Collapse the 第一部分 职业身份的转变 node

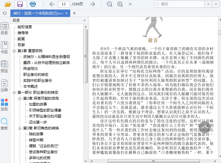click(x=14, y=93)
